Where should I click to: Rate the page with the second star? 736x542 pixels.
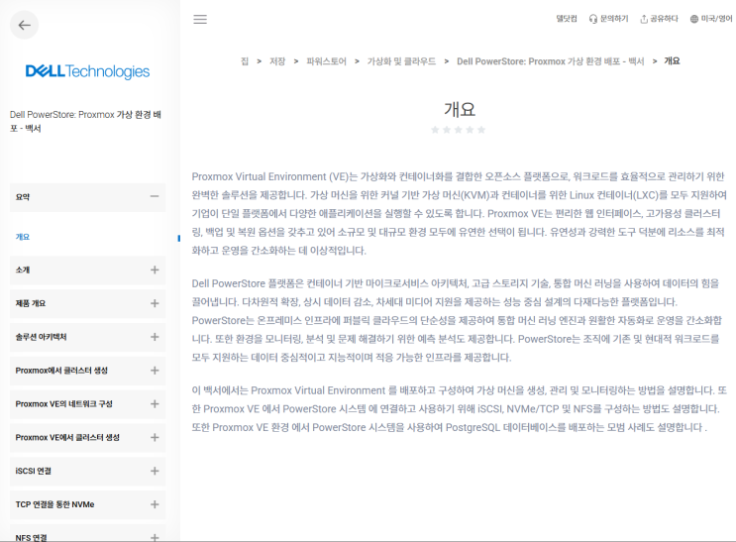click(x=447, y=130)
